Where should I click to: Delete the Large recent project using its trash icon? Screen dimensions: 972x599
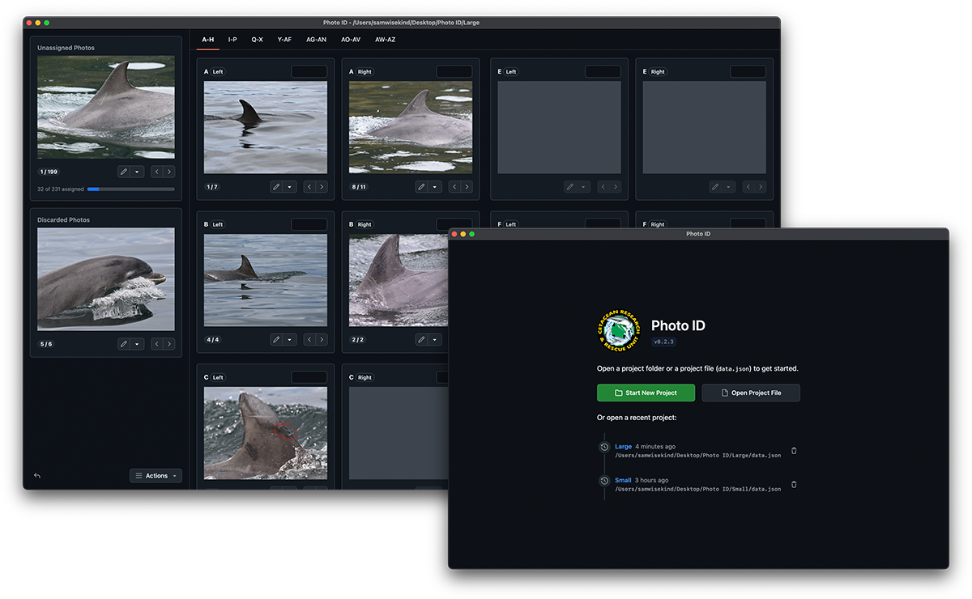point(793,450)
